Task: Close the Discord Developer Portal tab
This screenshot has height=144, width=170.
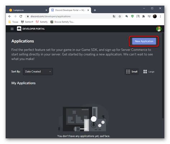Action: click(88, 10)
